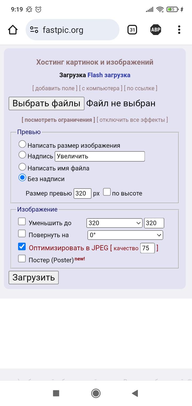Click the 'Выбрать файлы' button
The image size is (192, 406).
click(x=46, y=103)
